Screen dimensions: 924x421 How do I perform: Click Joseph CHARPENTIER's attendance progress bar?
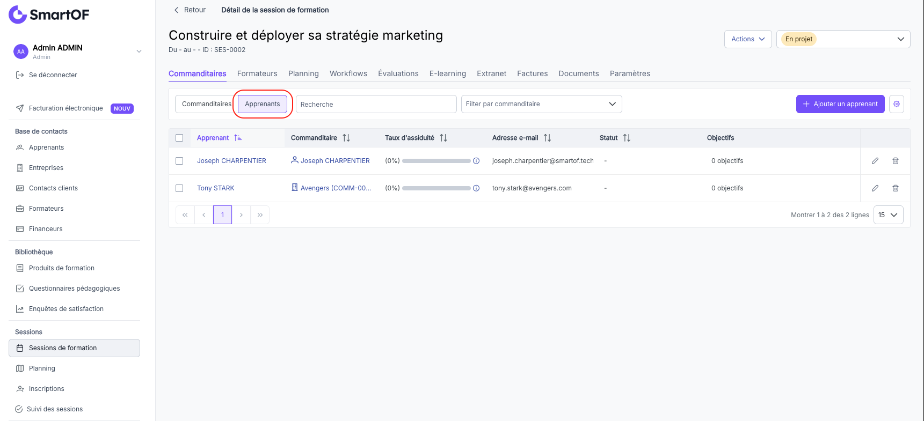pyautogui.click(x=436, y=161)
